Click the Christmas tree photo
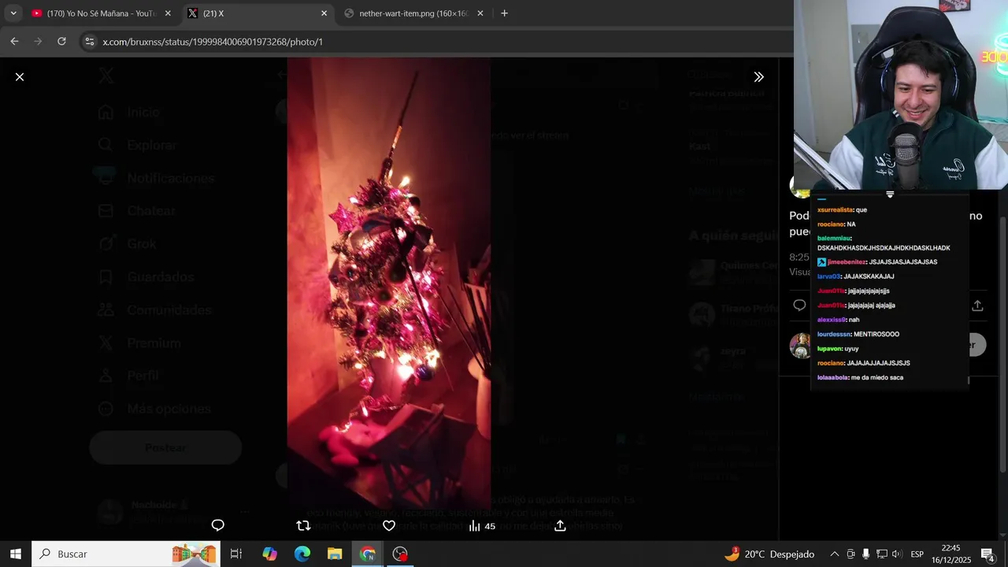This screenshot has height=567, width=1008. (x=389, y=283)
